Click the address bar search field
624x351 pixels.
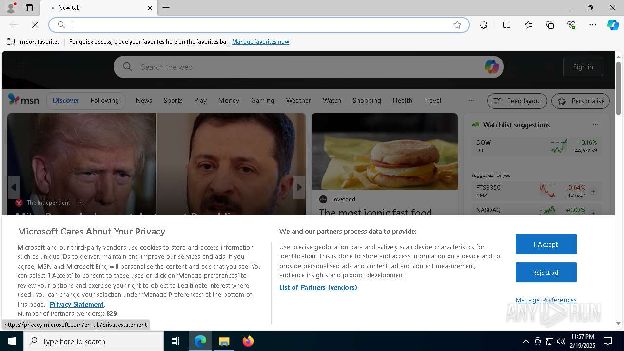coord(258,25)
